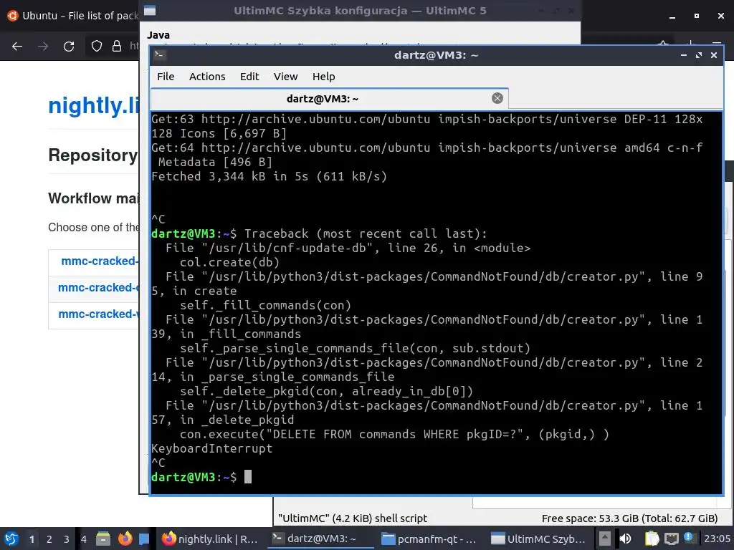Close the Firefox window

coord(721,16)
